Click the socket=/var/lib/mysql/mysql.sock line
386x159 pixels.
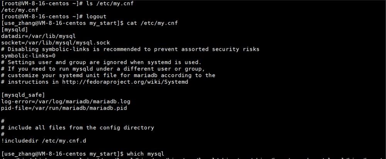coord(55,43)
